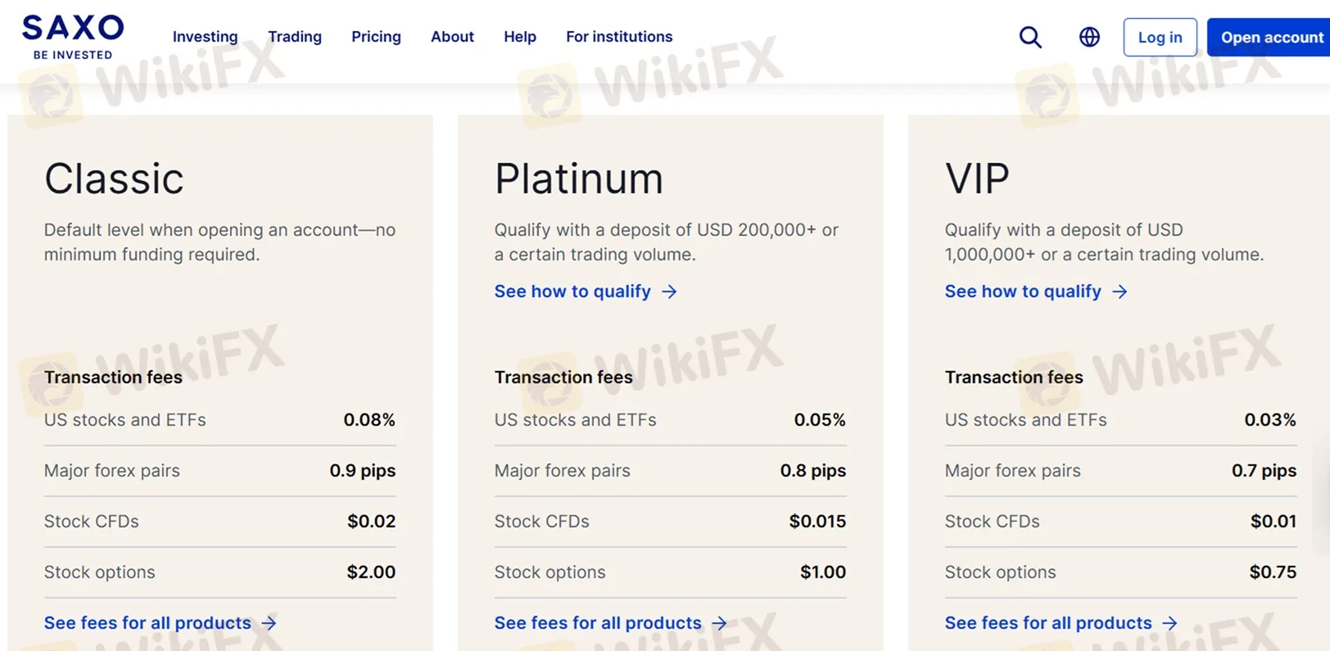Click Classic's US stocks and ETFs label

click(125, 420)
